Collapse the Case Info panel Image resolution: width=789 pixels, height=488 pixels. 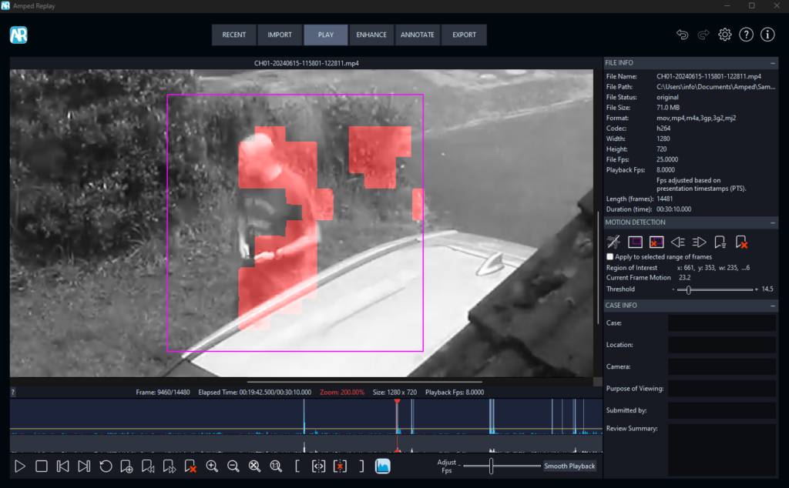[x=772, y=306]
